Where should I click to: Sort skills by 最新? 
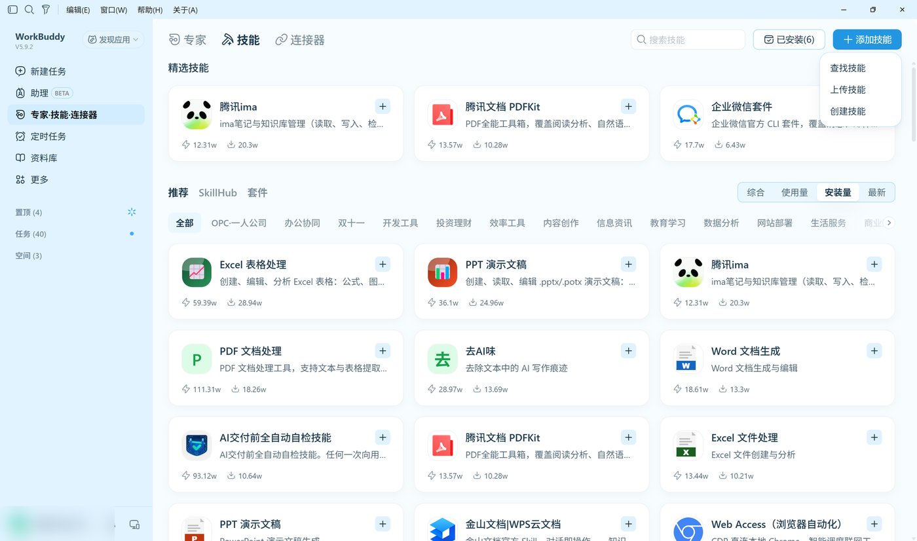(x=876, y=193)
